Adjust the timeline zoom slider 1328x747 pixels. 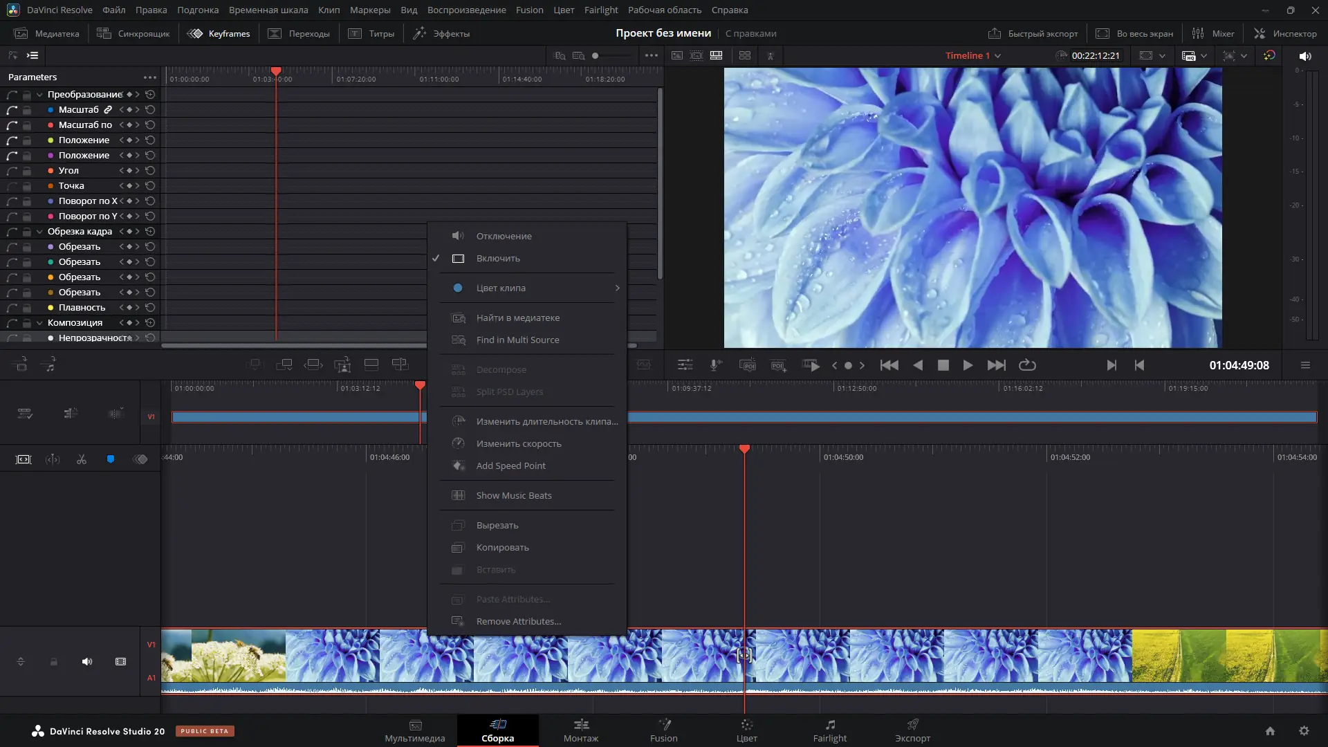[596, 55]
